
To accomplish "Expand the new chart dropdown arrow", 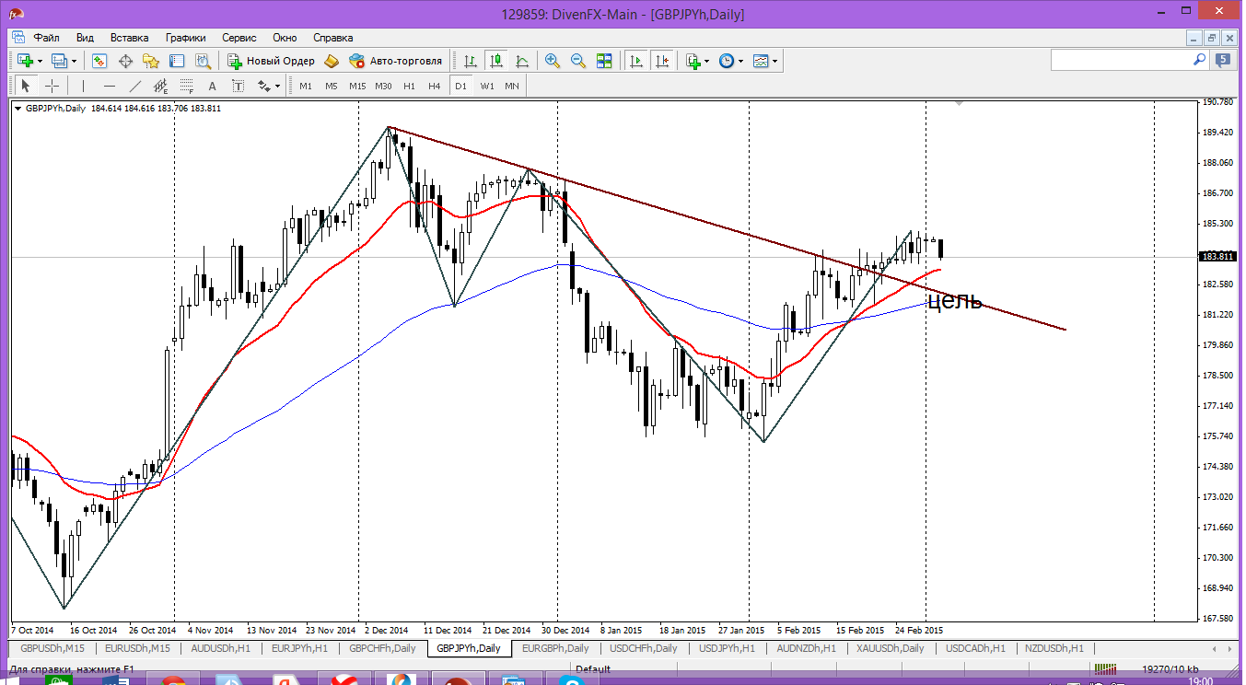I will click(x=40, y=61).
